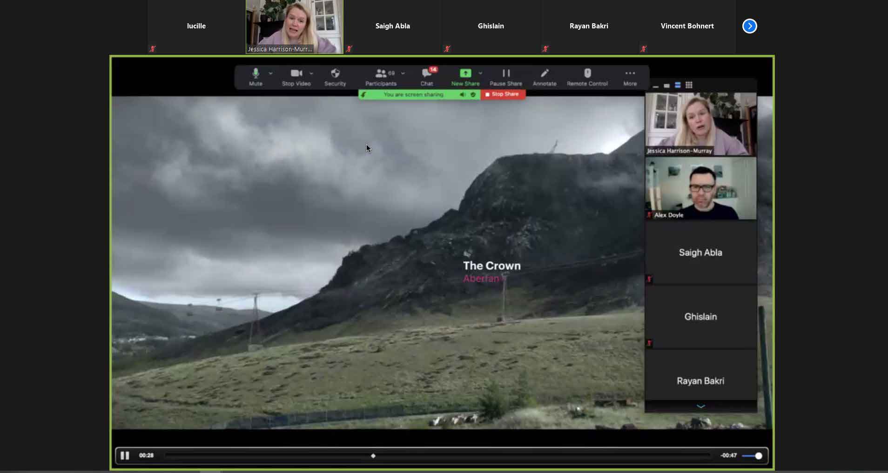This screenshot has height=473, width=888.
Task: Click the remaining time -00:47
Action: point(728,455)
